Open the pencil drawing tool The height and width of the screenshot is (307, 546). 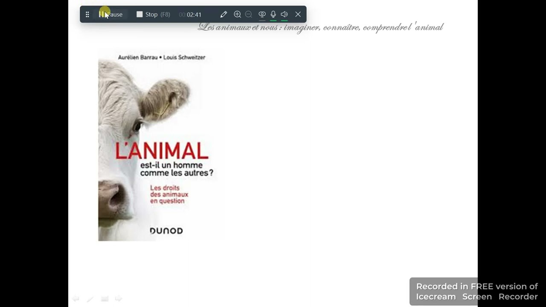click(x=224, y=14)
